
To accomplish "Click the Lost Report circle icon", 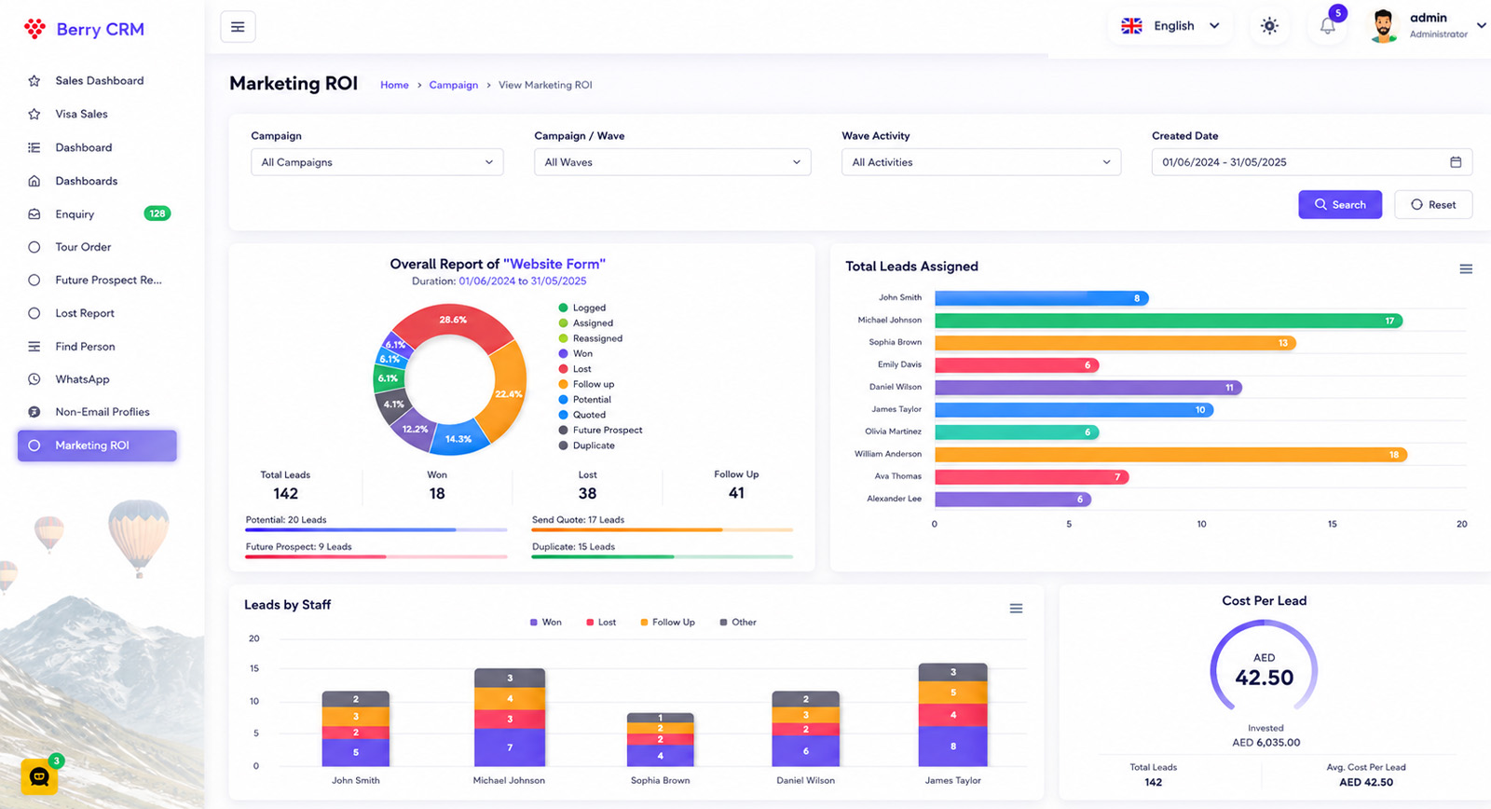I will click(x=34, y=313).
